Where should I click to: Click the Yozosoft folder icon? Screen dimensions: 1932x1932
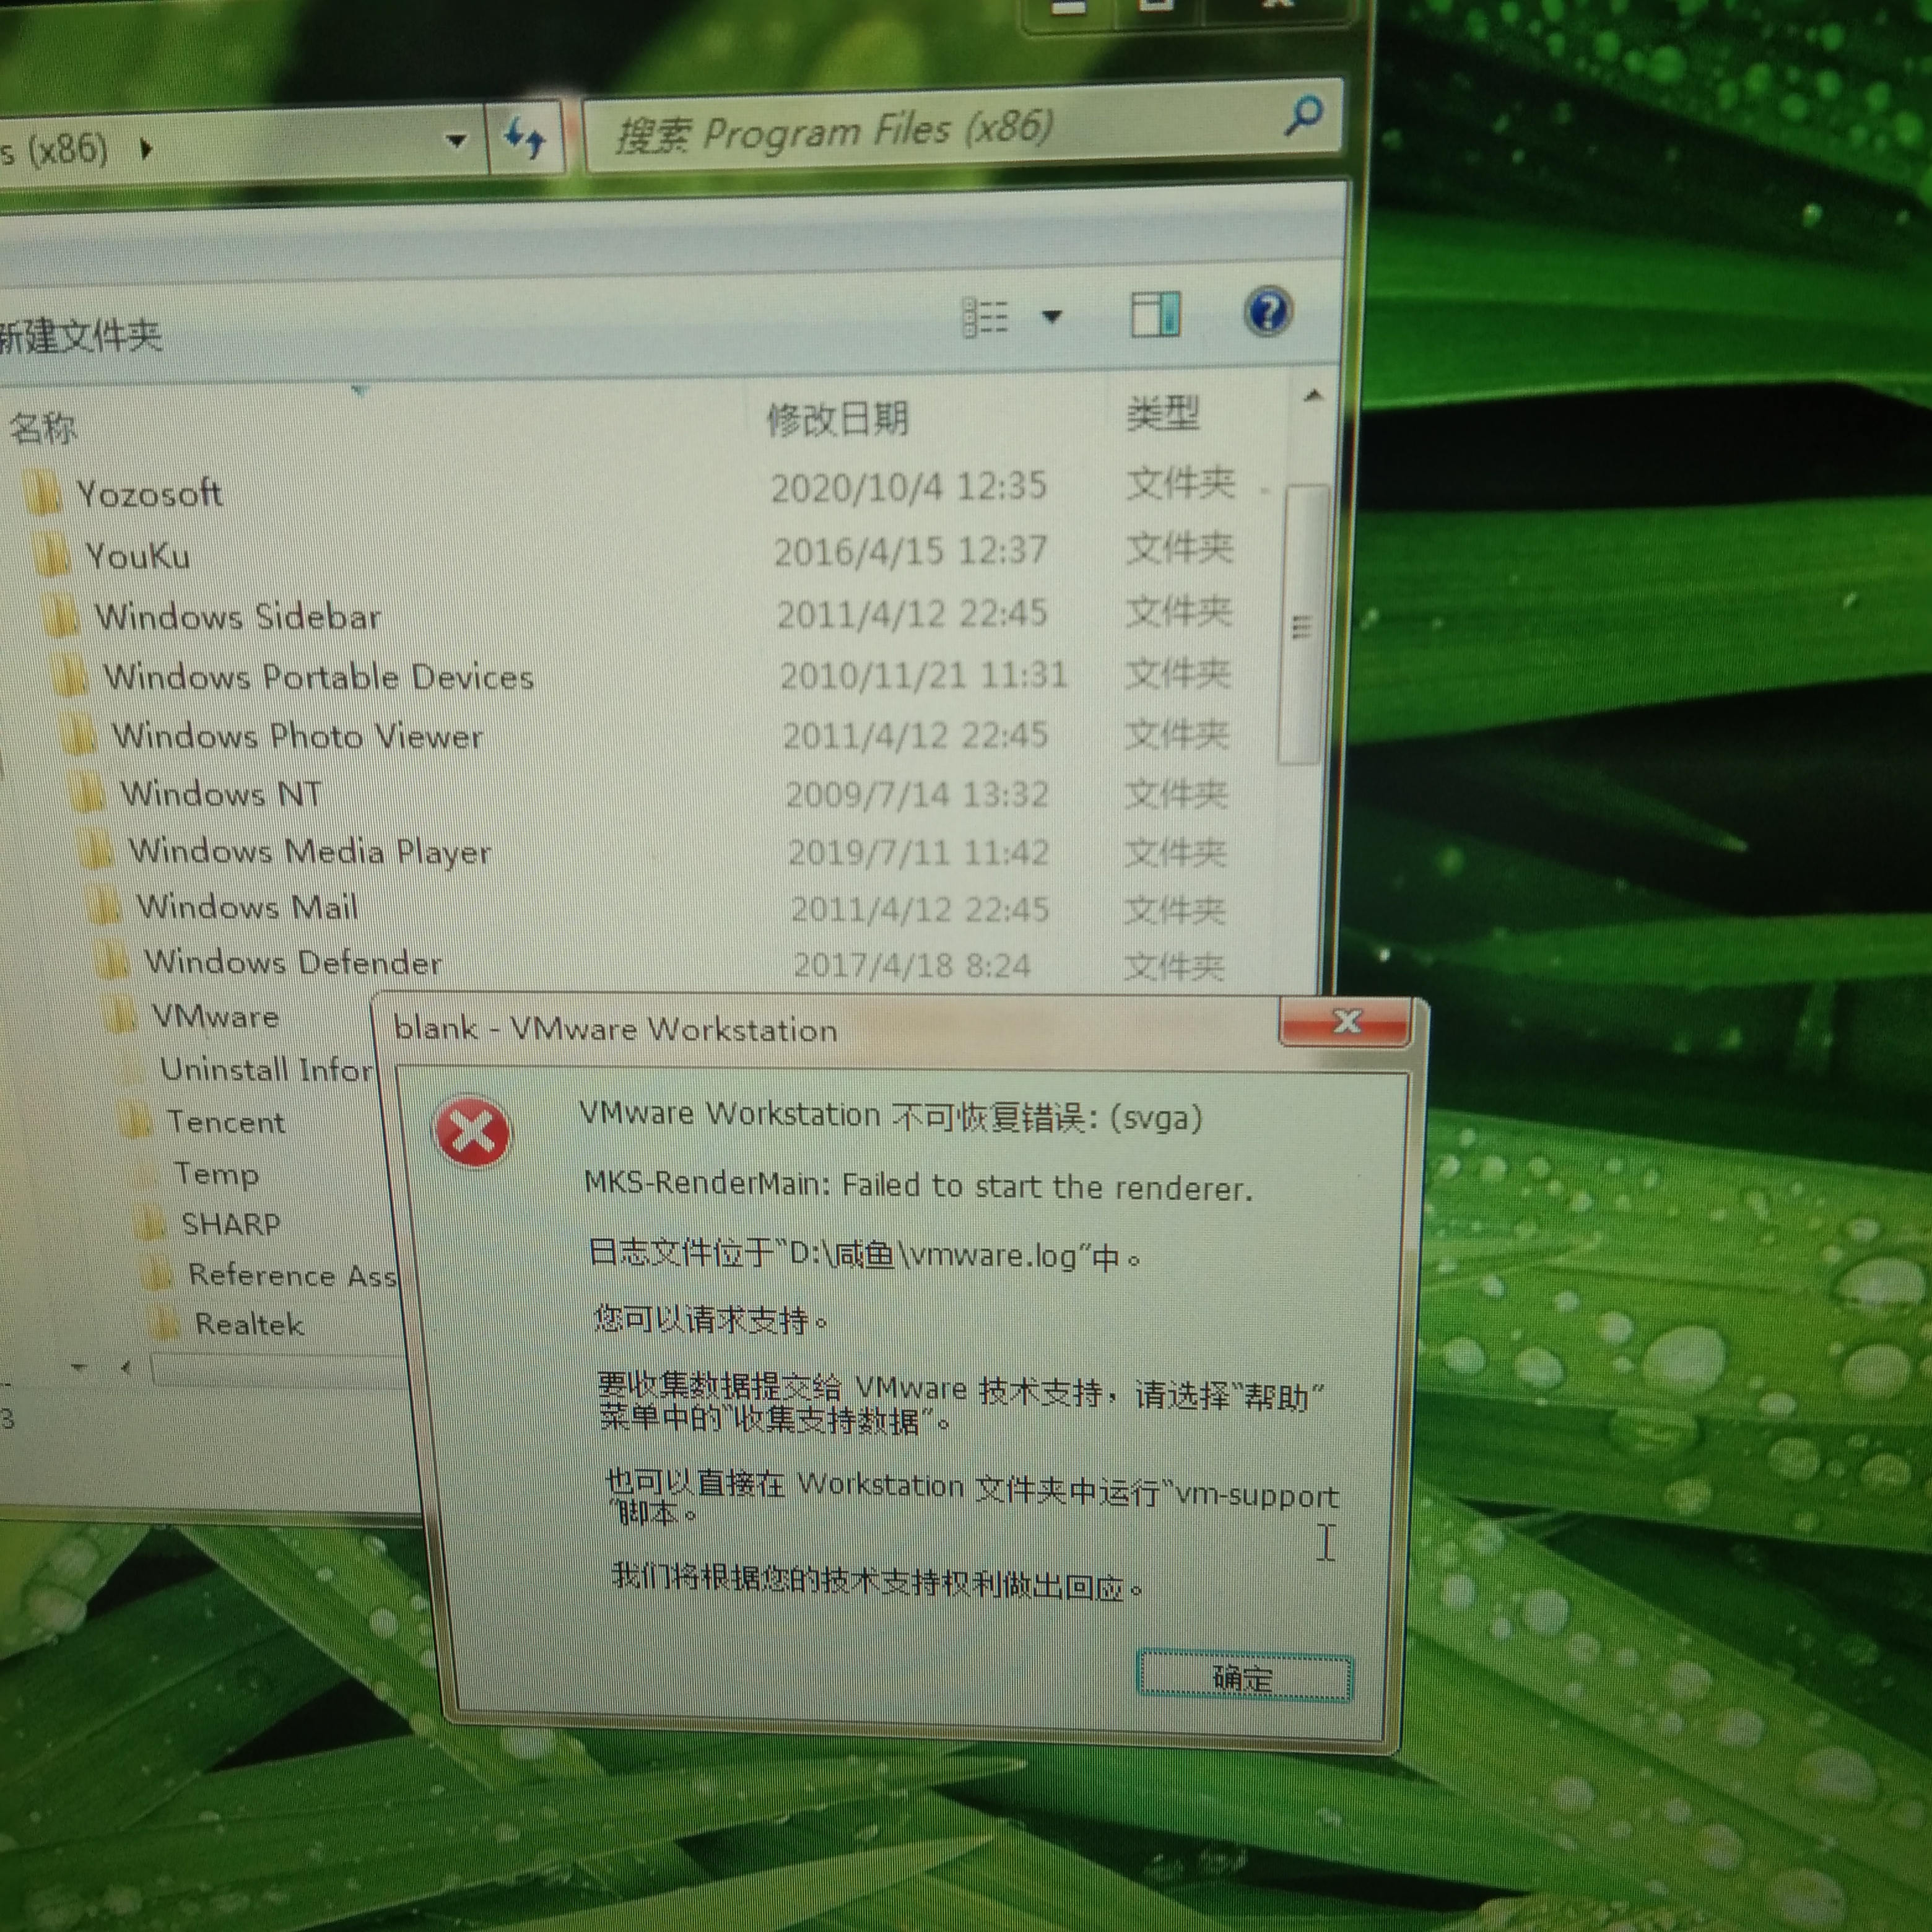click(43, 493)
